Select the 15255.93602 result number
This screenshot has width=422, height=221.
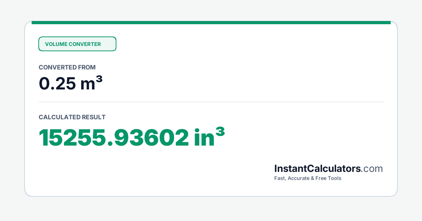pos(114,138)
